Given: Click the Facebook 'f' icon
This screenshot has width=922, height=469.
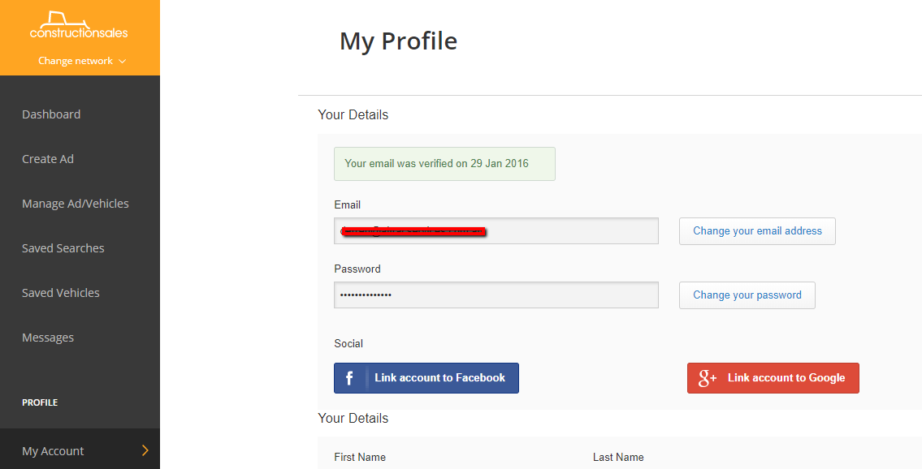Looking at the screenshot, I should click(x=349, y=378).
